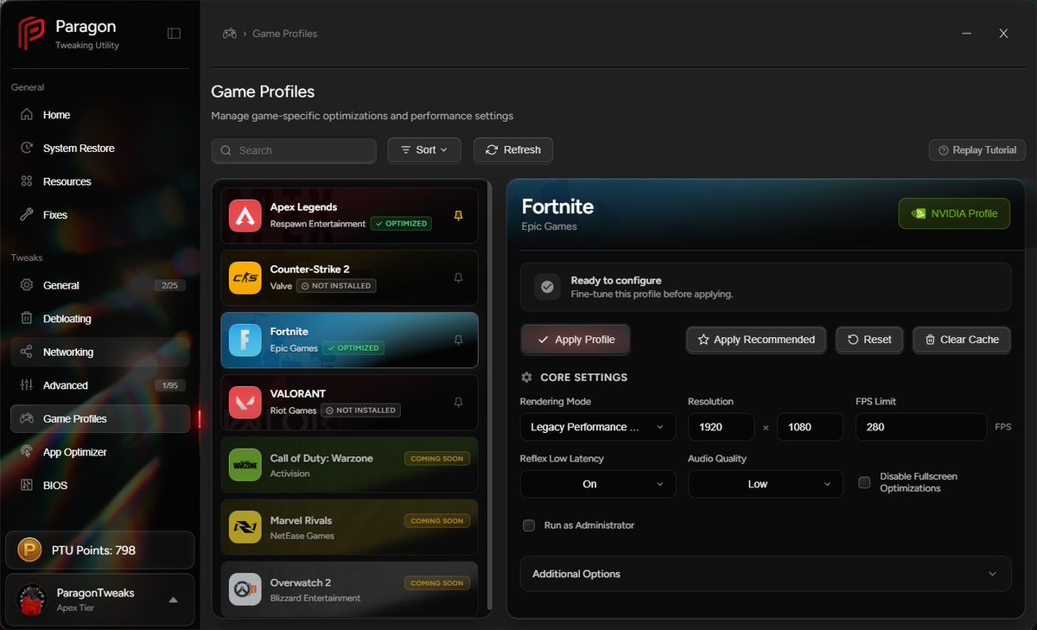Open NVIDIA Profile

954,213
